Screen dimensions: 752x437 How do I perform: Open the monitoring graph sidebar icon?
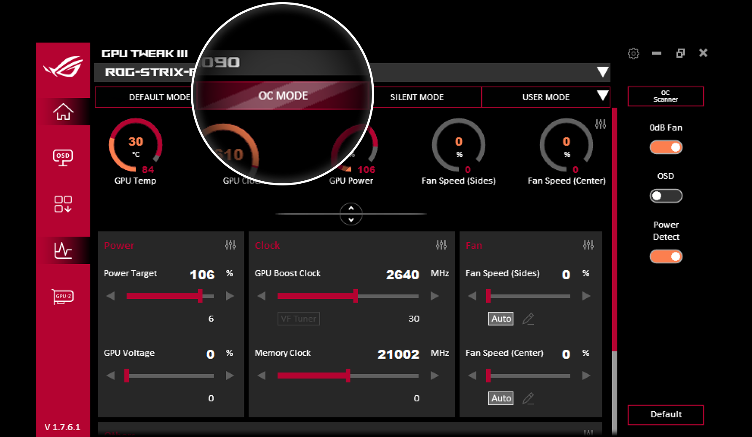(63, 250)
